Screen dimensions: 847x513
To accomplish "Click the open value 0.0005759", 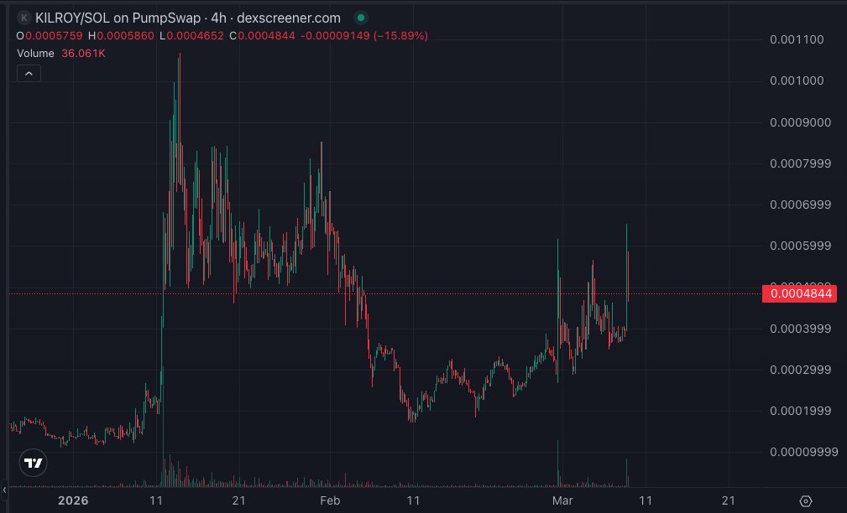I will click(54, 35).
